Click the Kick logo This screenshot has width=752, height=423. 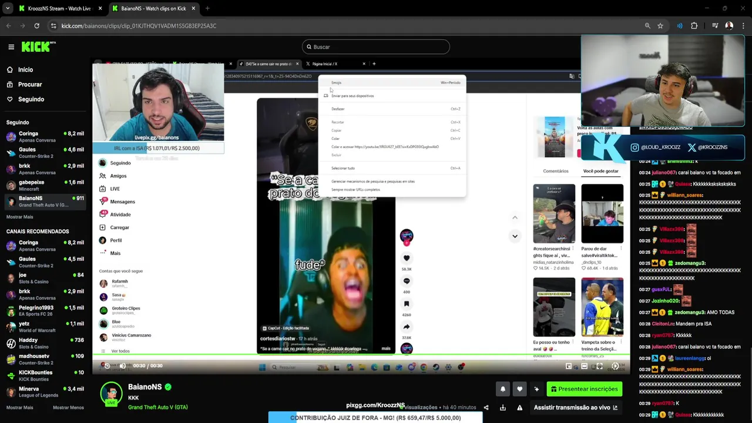[x=39, y=47]
